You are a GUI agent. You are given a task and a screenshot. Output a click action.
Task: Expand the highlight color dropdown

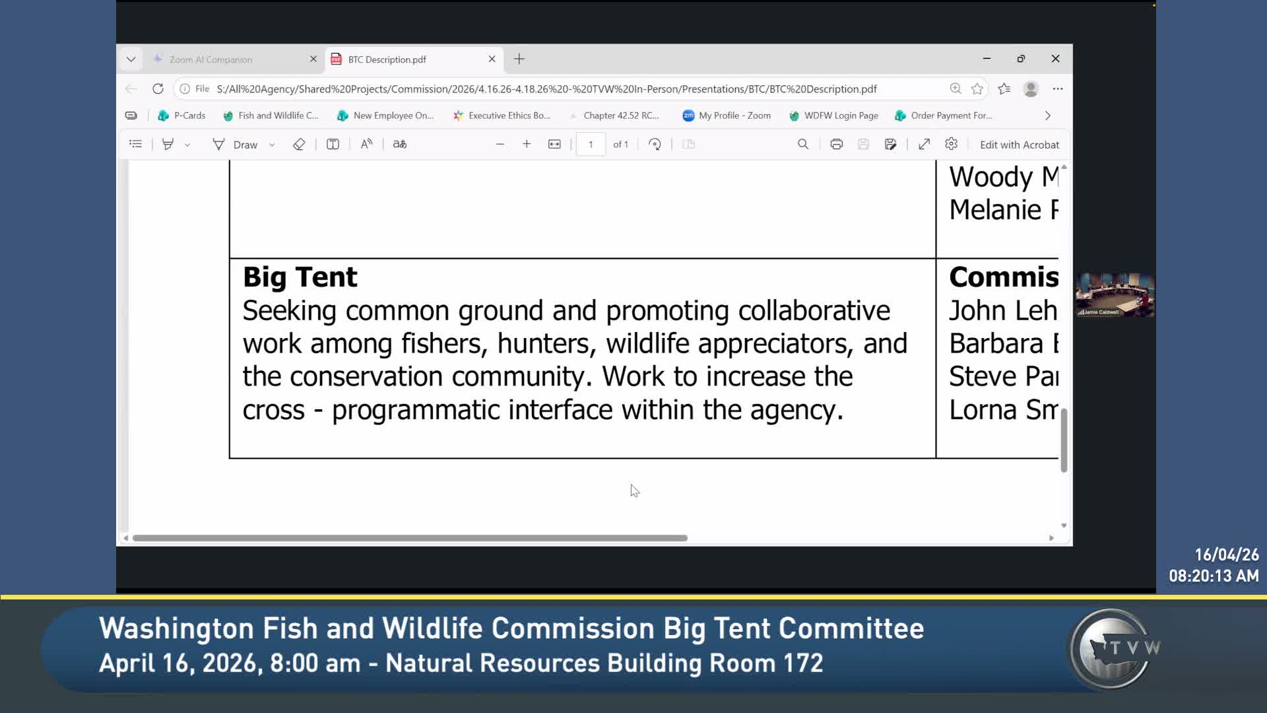point(187,145)
